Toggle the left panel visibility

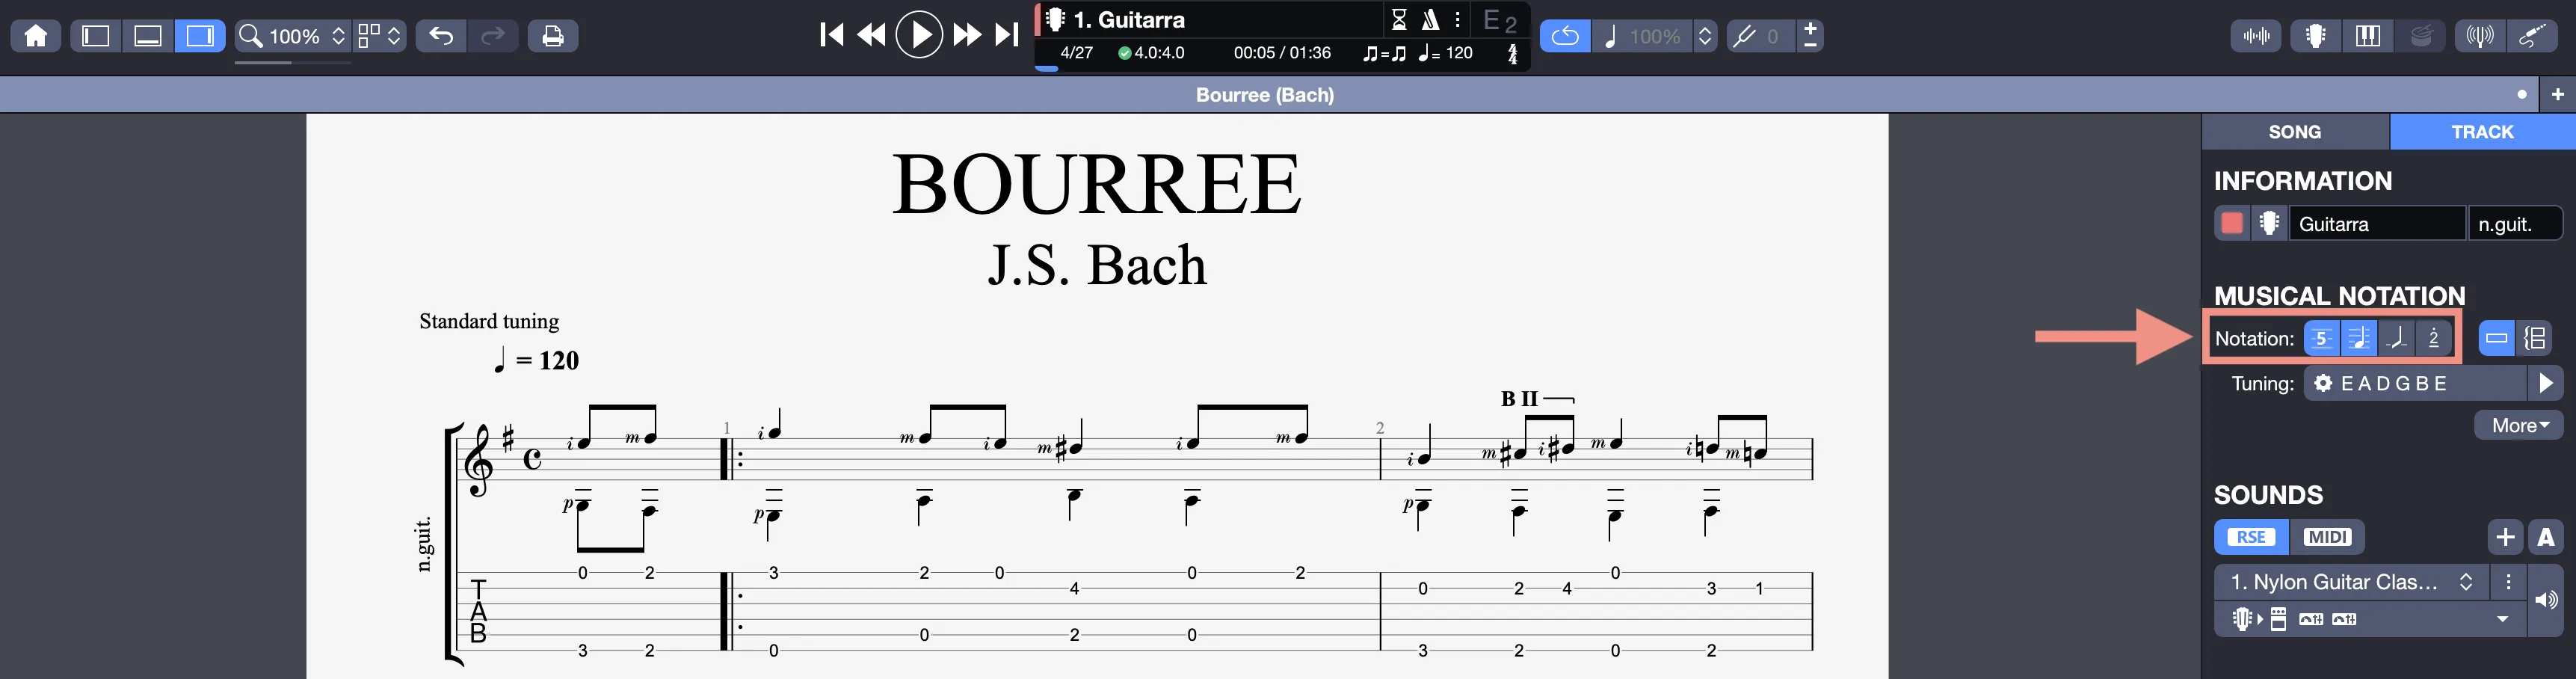coord(96,36)
